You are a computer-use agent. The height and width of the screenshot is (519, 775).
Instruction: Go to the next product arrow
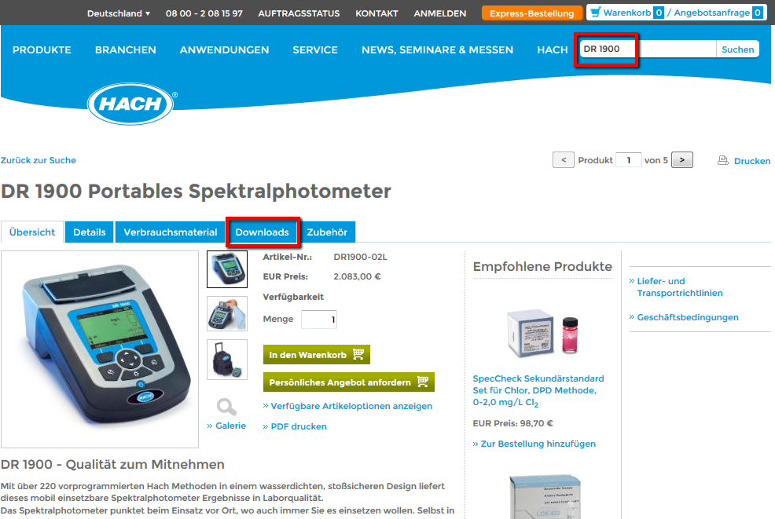pyautogui.click(x=682, y=160)
